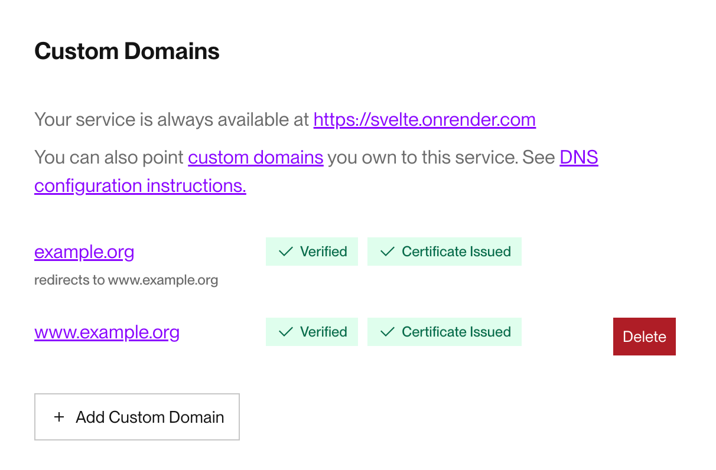Image resolution: width=716 pixels, height=470 pixels.
Task: Click the Verified badge next to www.example.org
Action: (312, 331)
